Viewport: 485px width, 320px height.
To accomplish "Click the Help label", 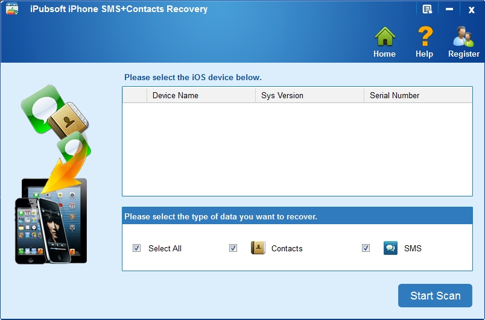I will pyautogui.click(x=425, y=54).
